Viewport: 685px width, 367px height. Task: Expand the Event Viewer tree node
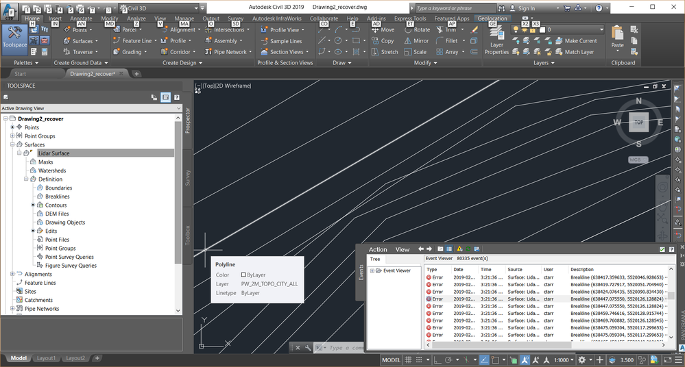tap(372, 270)
